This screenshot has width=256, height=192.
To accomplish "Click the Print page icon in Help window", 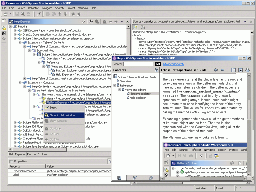I will pyautogui.click(x=247, y=70).
